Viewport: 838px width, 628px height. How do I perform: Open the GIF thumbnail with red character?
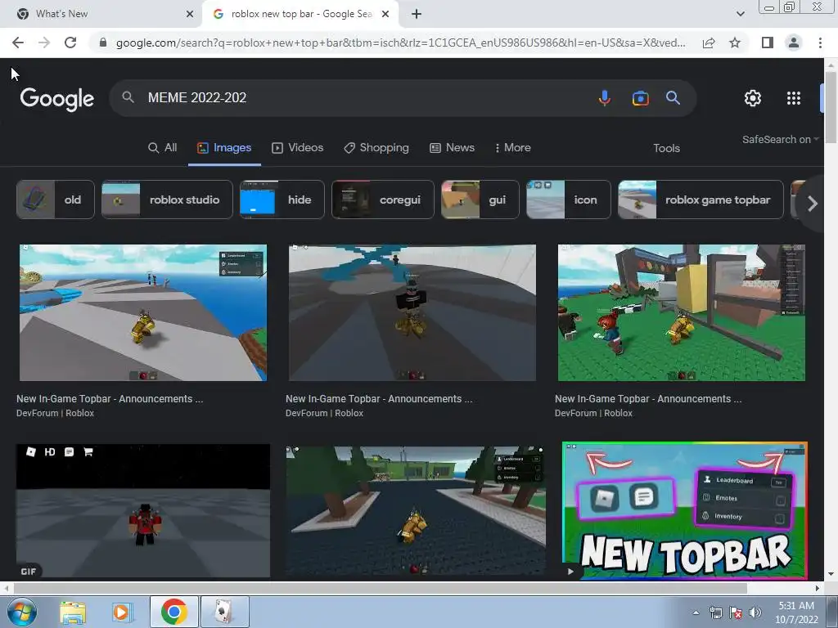[143, 510]
